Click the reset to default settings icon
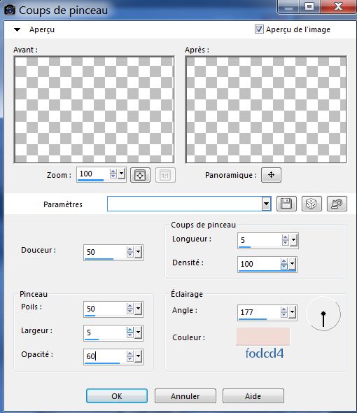 click(337, 204)
